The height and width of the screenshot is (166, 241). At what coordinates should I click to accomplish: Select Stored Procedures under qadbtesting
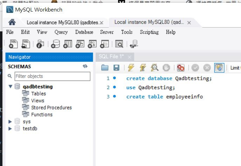coord(51,107)
